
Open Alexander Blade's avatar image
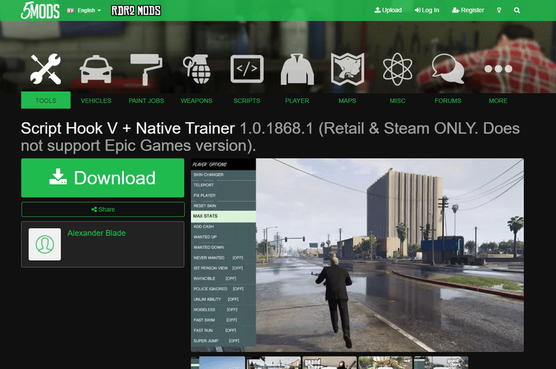coord(44,244)
